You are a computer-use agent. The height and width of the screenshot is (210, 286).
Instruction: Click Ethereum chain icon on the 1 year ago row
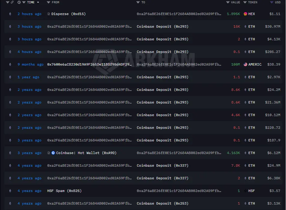pos(10,77)
